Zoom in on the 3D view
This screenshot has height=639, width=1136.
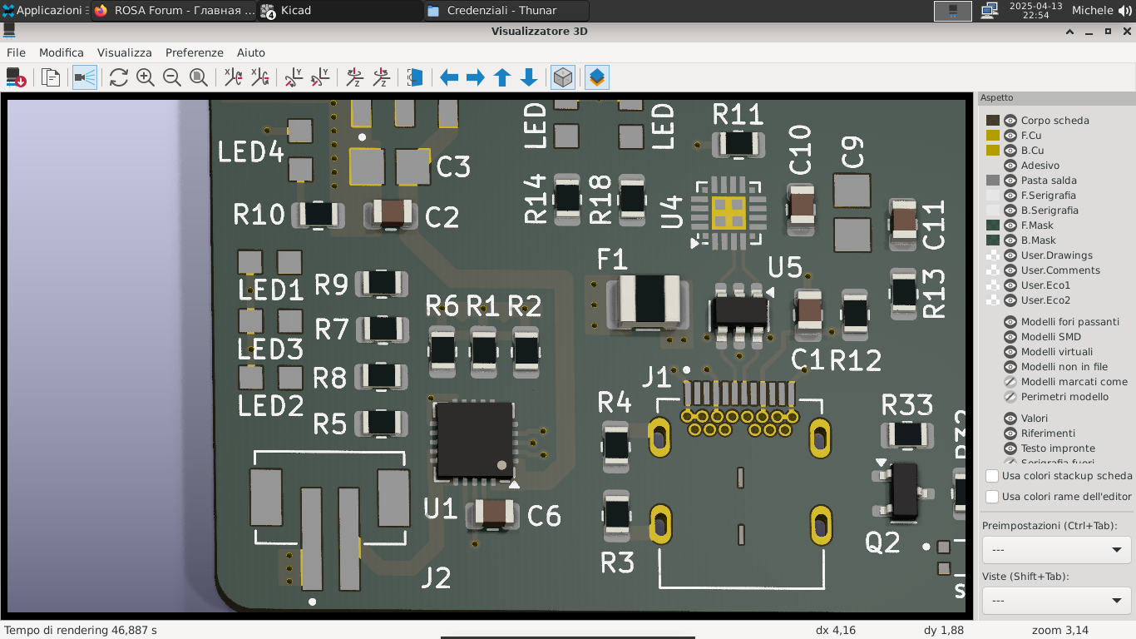click(x=146, y=77)
